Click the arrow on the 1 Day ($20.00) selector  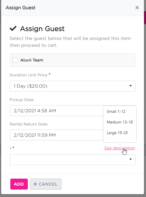(x=131, y=86)
